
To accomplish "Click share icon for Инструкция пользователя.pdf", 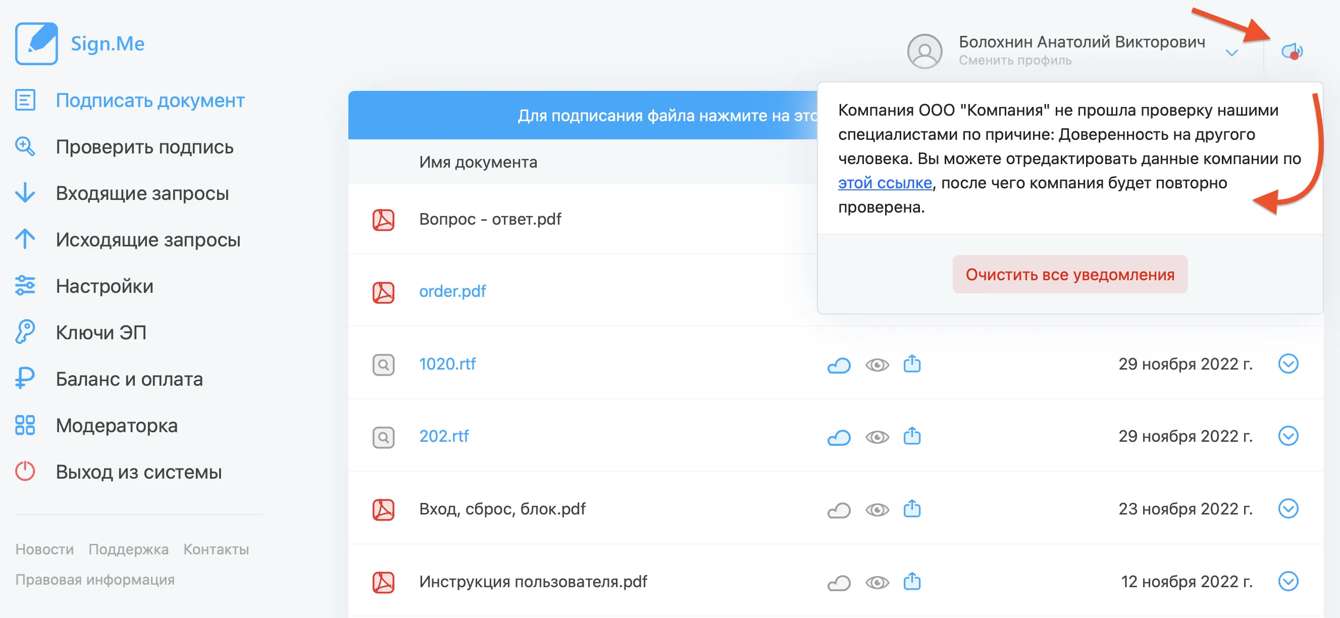I will (912, 581).
